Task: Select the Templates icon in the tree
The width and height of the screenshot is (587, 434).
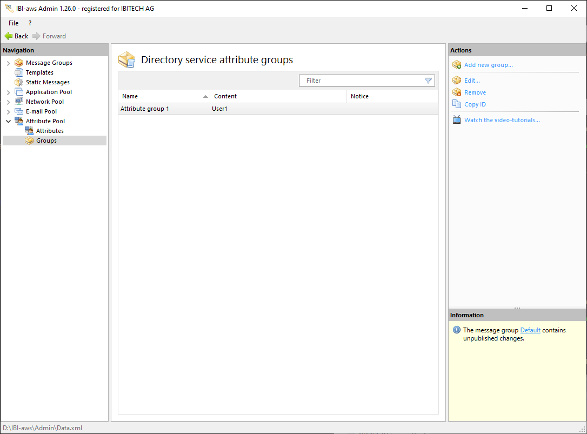Action: click(19, 72)
